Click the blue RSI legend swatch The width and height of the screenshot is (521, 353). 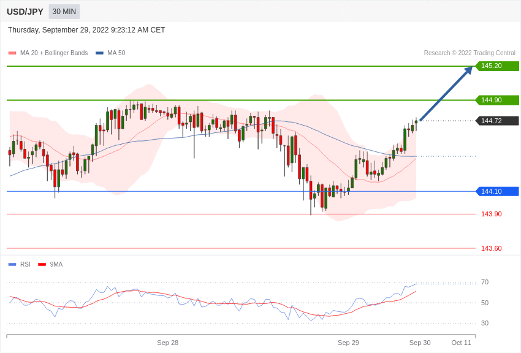[x=12, y=264]
